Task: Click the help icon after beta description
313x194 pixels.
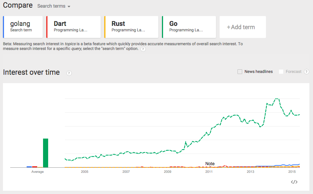Action: click(x=143, y=49)
